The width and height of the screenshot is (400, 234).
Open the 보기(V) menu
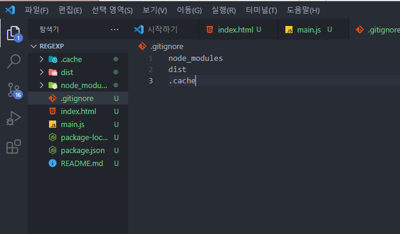click(155, 10)
